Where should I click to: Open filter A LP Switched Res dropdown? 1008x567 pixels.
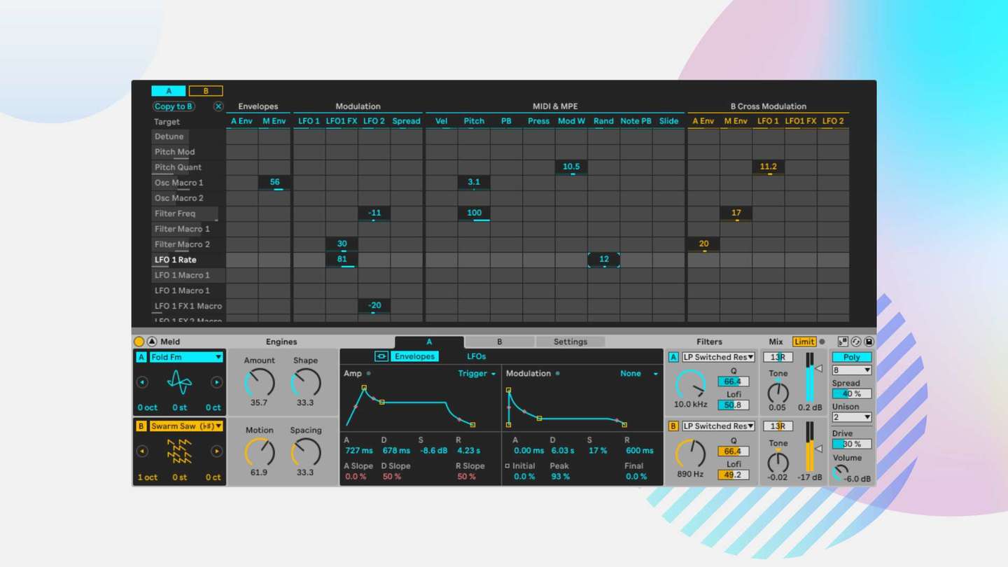718,357
